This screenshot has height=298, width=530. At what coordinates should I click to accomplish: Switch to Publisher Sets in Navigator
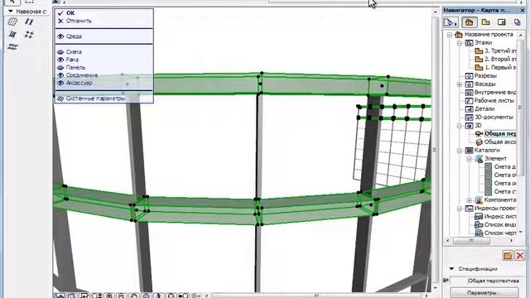coord(517,22)
